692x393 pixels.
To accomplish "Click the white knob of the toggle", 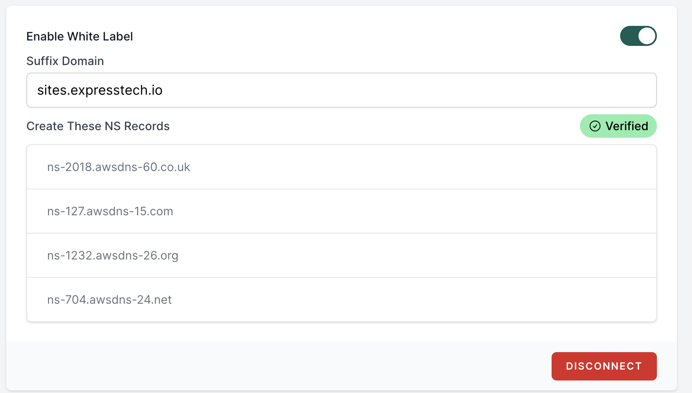I will tap(646, 36).
